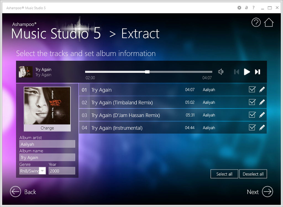Skip to next track button
The width and height of the screenshot is (283, 207).
click(257, 72)
